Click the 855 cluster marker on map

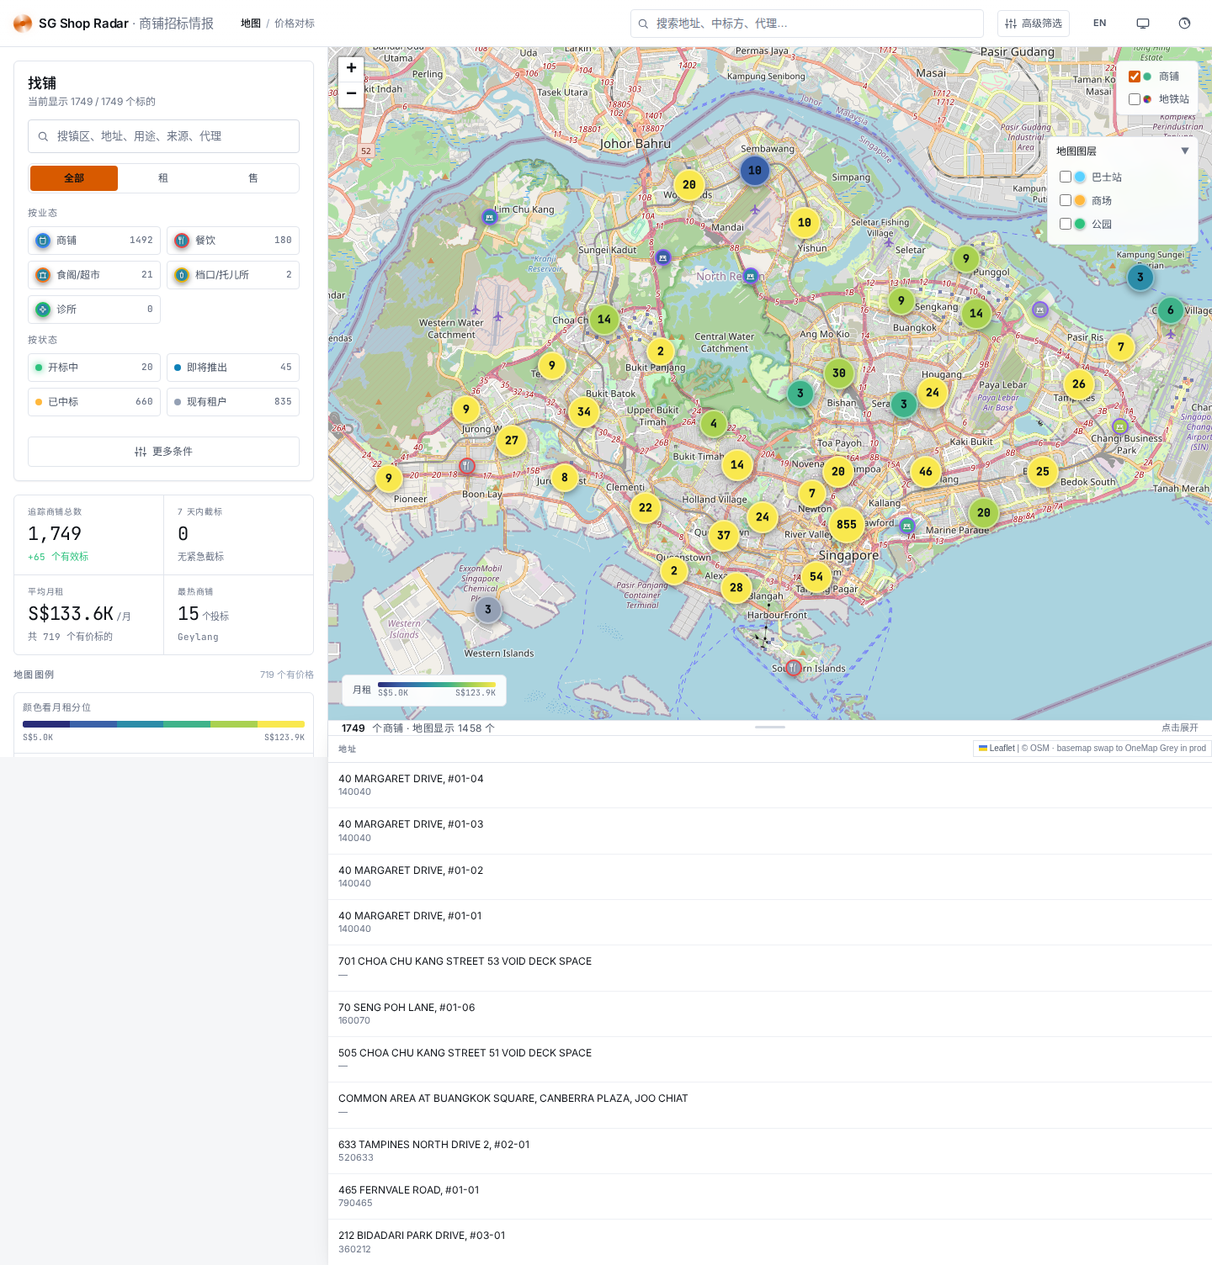tap(846, 525)
